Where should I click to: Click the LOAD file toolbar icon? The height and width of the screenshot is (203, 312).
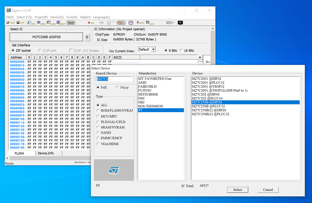(x=10, y=23)
